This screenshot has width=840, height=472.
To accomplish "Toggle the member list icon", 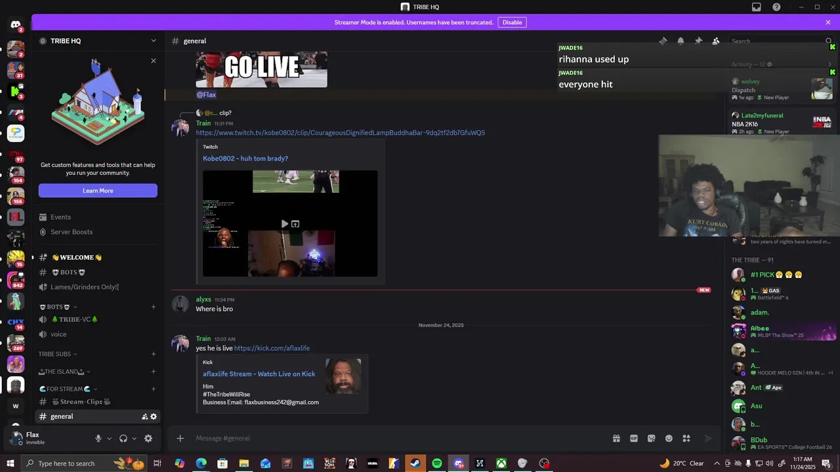I will 716,41.
